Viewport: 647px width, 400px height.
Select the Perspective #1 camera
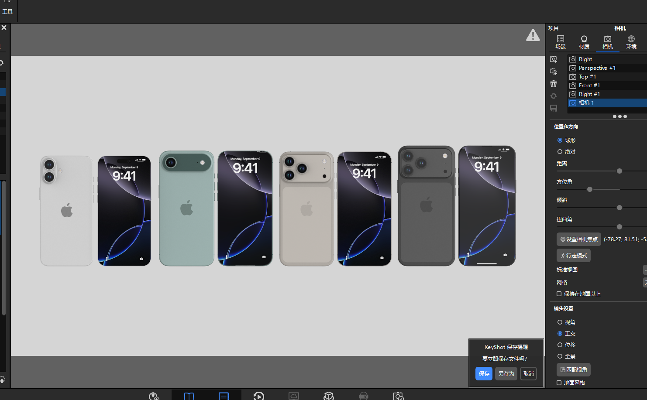(x=607, y=68)
